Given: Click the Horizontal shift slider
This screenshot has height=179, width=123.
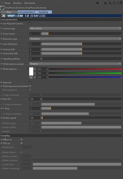Looking at the screenshot, I should click(x=81, y=53).
